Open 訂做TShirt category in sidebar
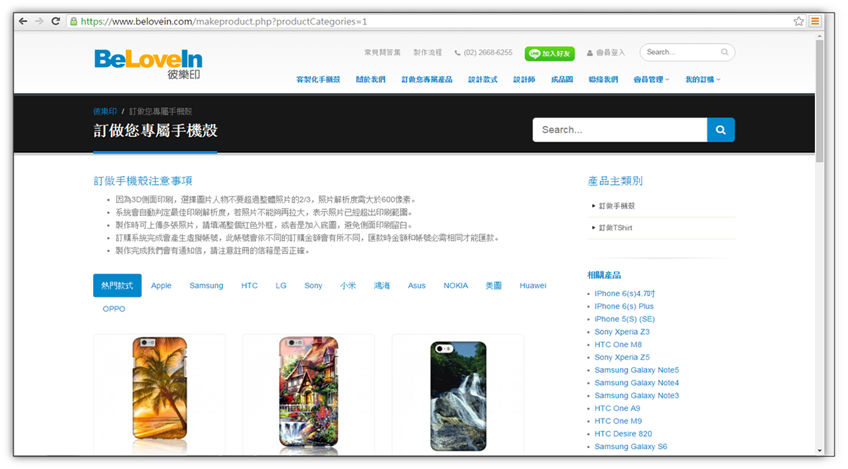This screenshot has height=469, width=848. pos(616,228)
